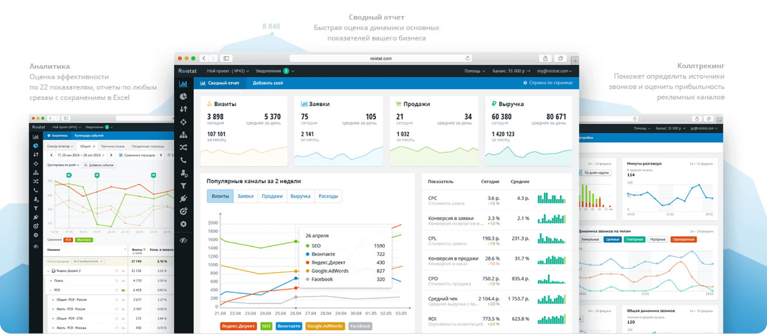Open calltracking phone icon in center sidebar
Image resolution: width=767 pixels, height=334 pixels.
[183, 160]
